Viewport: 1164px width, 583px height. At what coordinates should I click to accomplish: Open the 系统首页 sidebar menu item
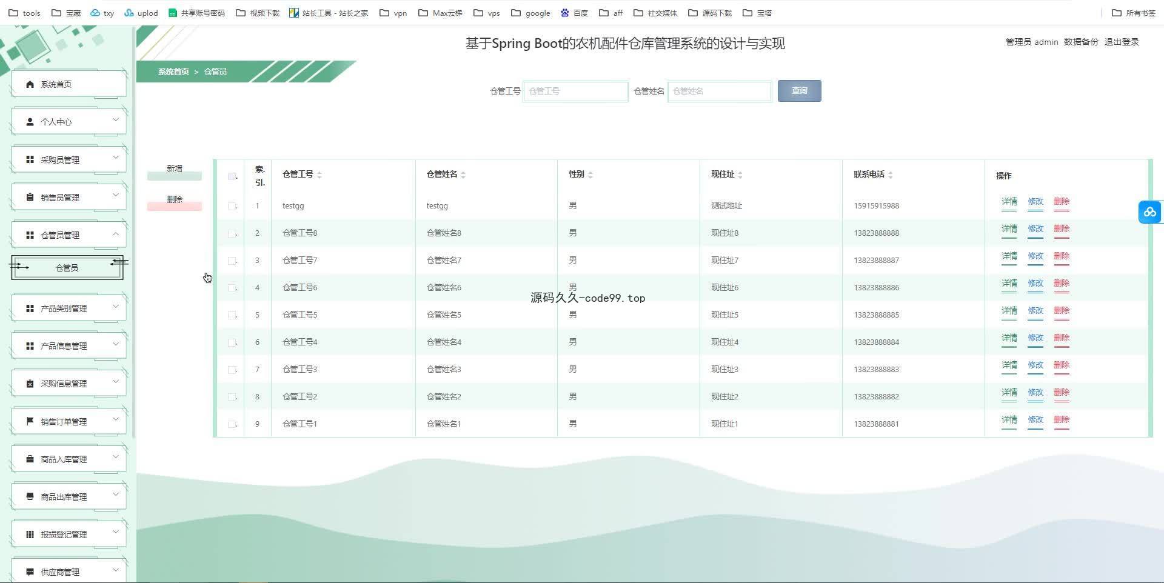[x=69, y=84]
